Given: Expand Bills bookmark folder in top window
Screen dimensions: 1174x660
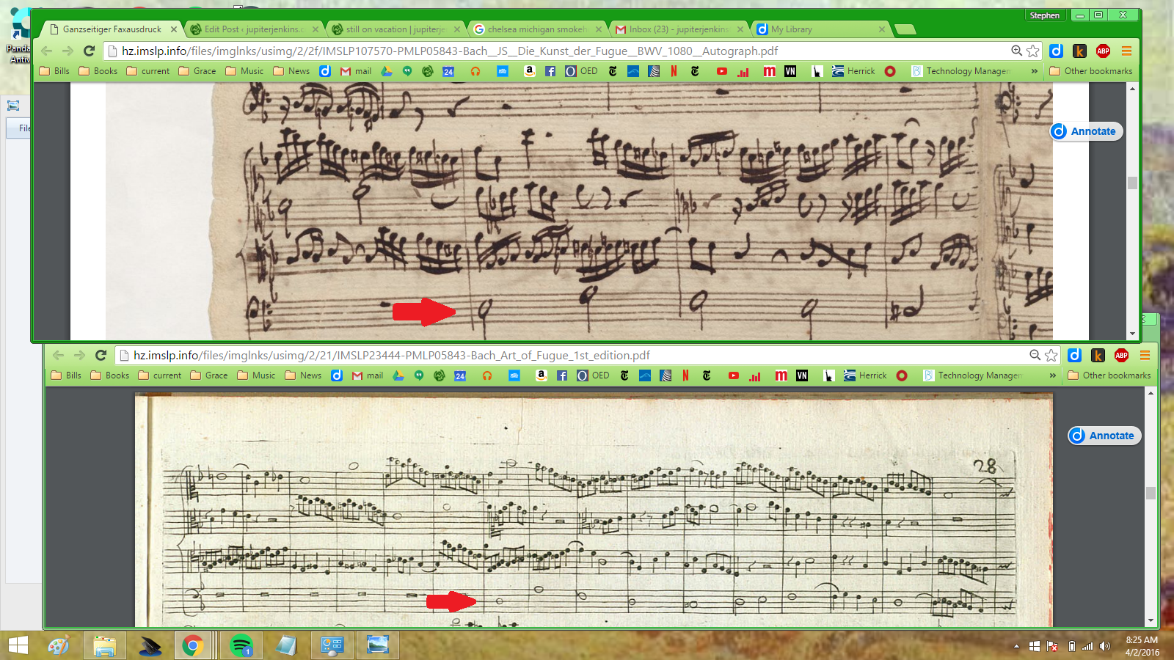Looking at the screenshot, I should pyautogui.click(x=54, y=71).
